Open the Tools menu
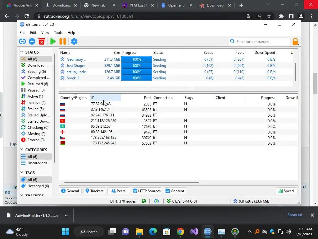This screenshot has width=318, height=239. click(x=58, y=32)
